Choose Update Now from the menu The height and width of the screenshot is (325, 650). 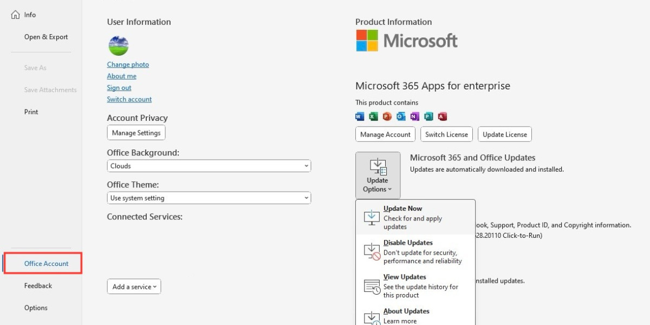[x=415, y=217]
